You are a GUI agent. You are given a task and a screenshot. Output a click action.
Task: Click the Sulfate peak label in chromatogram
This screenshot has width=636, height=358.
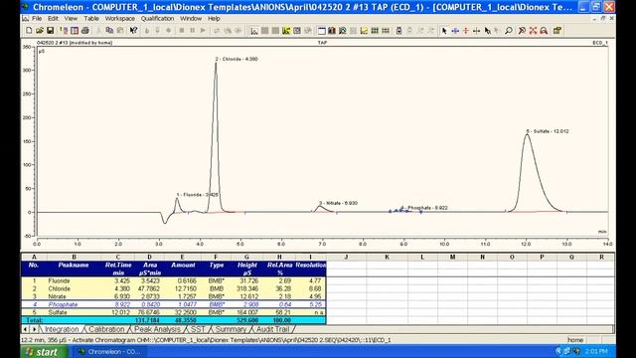548,131
